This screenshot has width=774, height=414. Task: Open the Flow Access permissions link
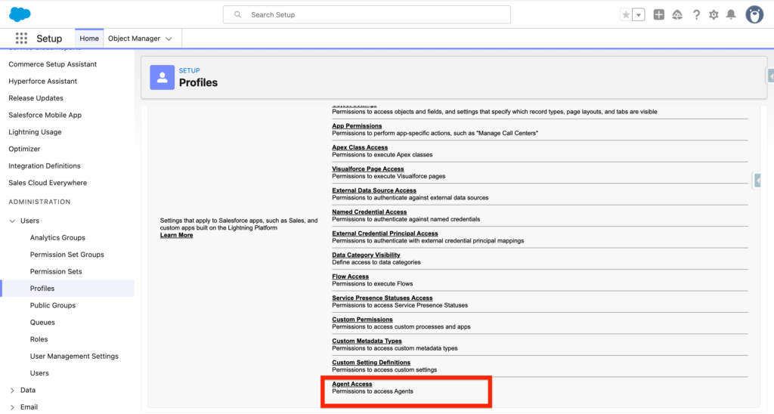(351, 277)
